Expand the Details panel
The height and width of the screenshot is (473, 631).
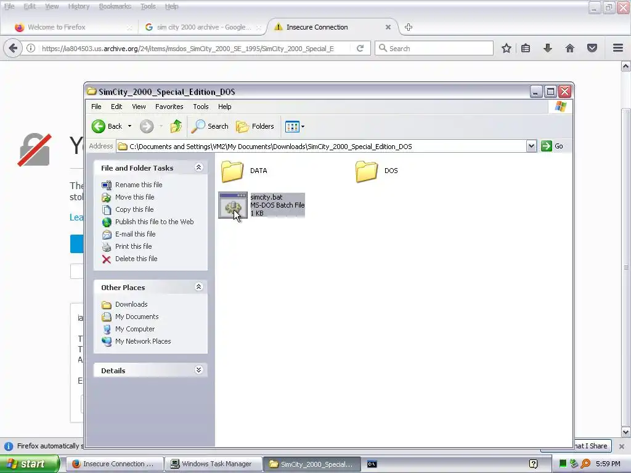pyautogui.click(x=199, y=370)
